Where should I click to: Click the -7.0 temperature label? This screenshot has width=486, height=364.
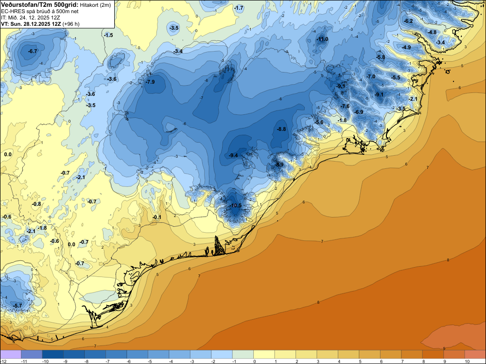pos(371,76)
